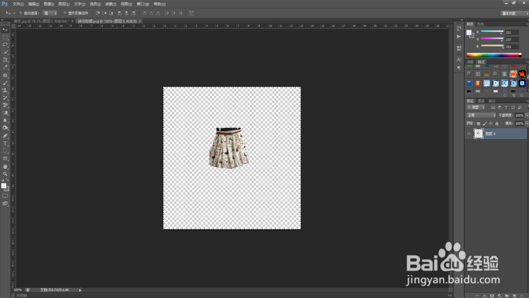Viewport: 529px width, 298px height.
Task: Select the Spot Healing Brush tool
Action: point(5,76)
